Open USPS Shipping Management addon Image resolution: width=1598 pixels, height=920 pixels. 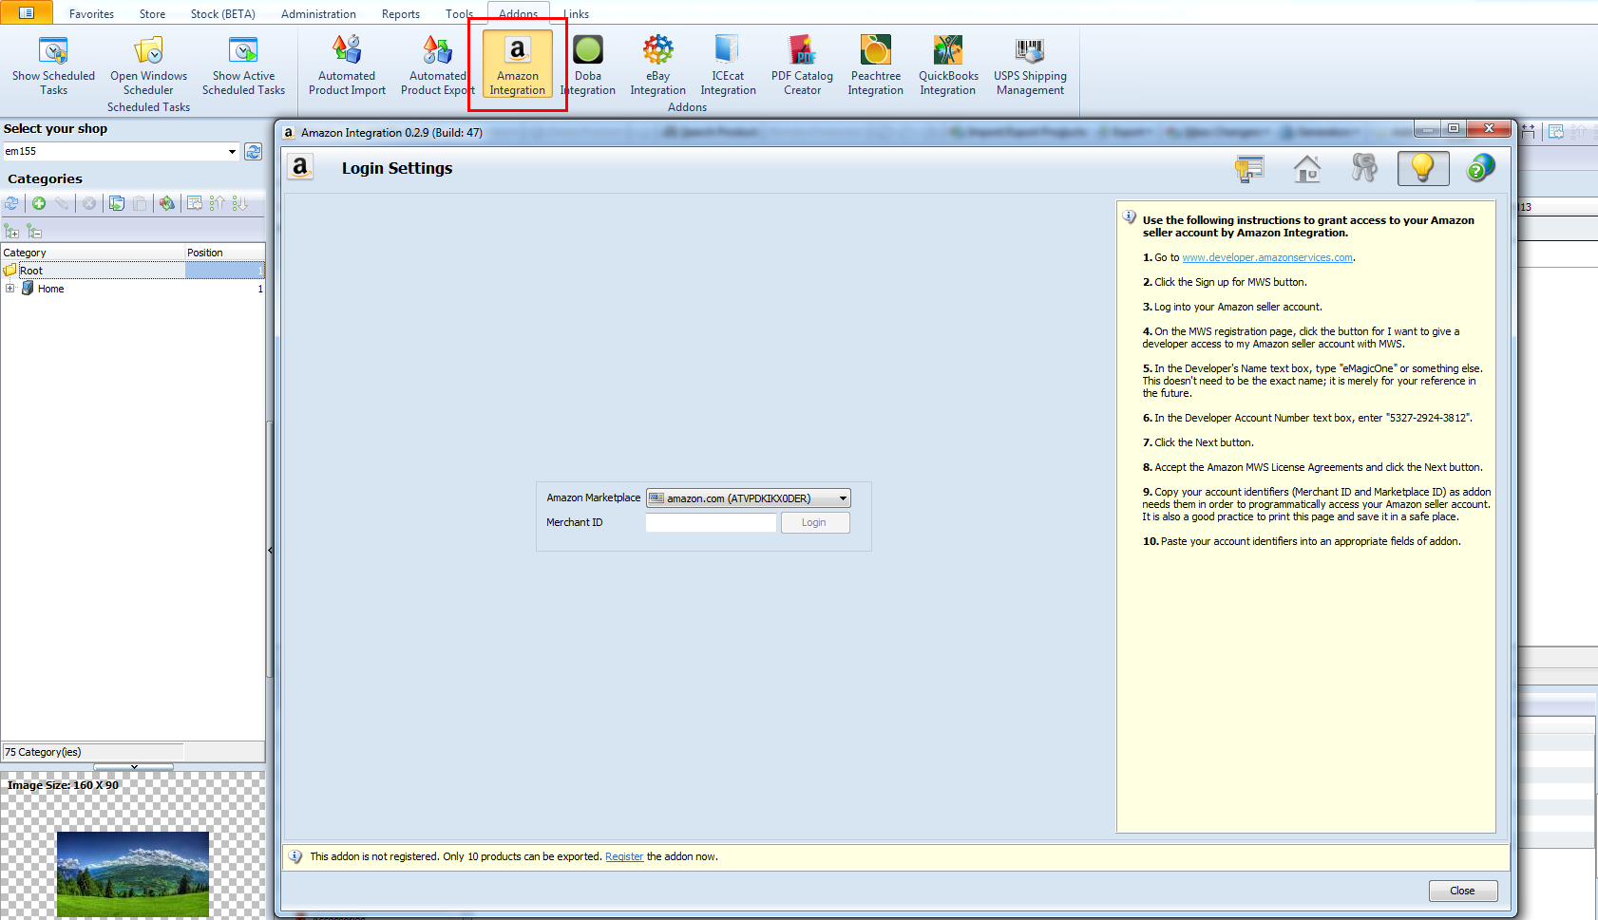[1030, 65]
